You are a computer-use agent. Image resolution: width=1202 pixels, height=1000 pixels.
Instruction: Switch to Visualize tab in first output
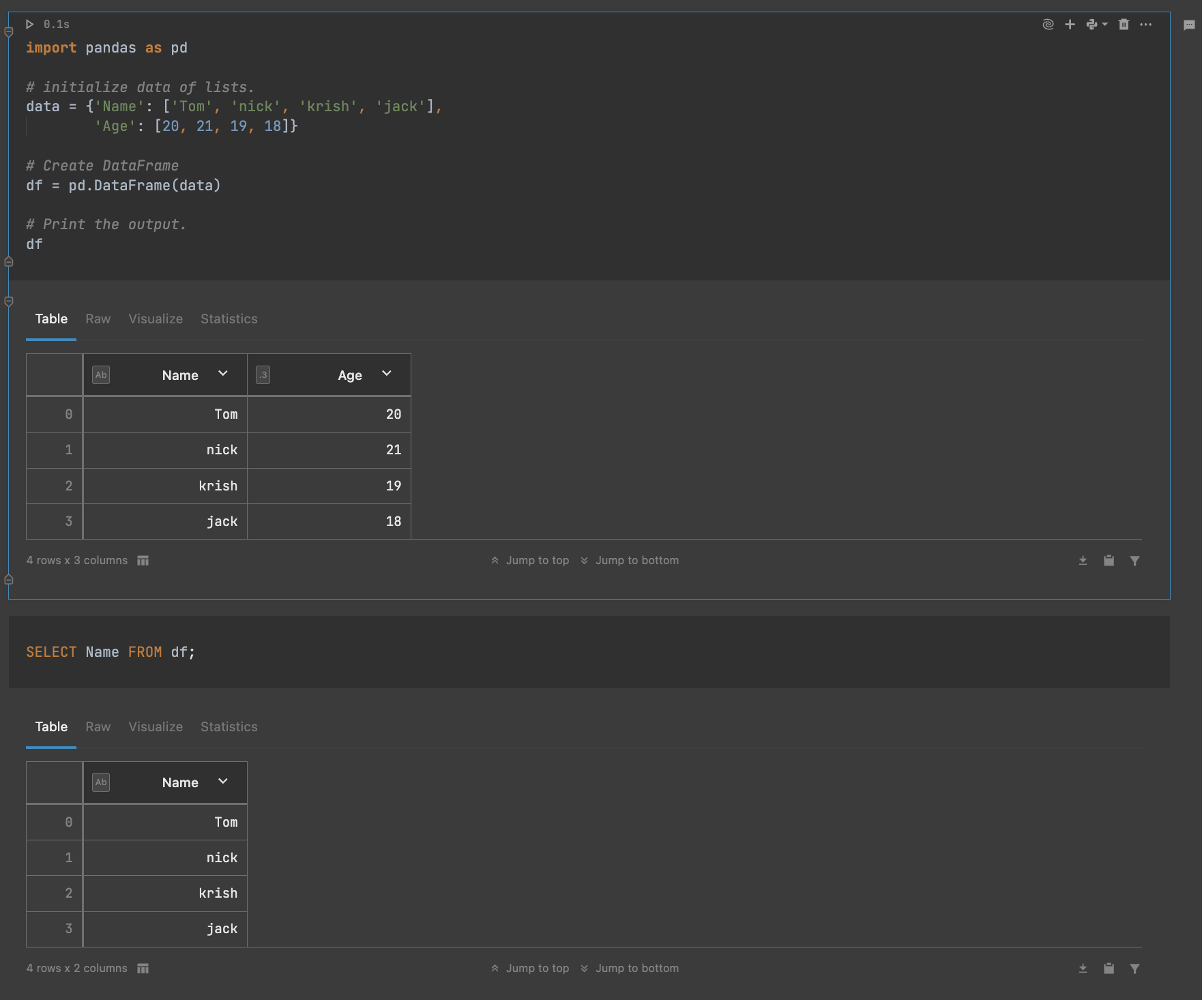point(156,319)
